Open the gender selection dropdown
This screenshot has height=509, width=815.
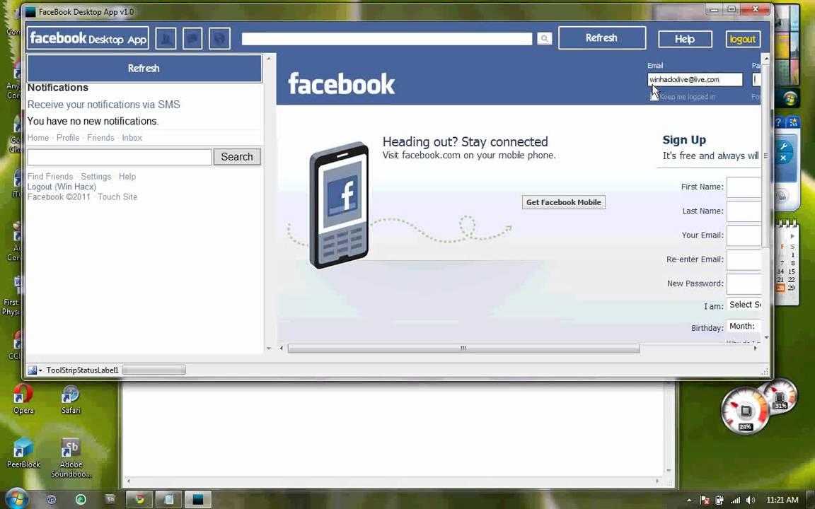[x=744, y=304]
